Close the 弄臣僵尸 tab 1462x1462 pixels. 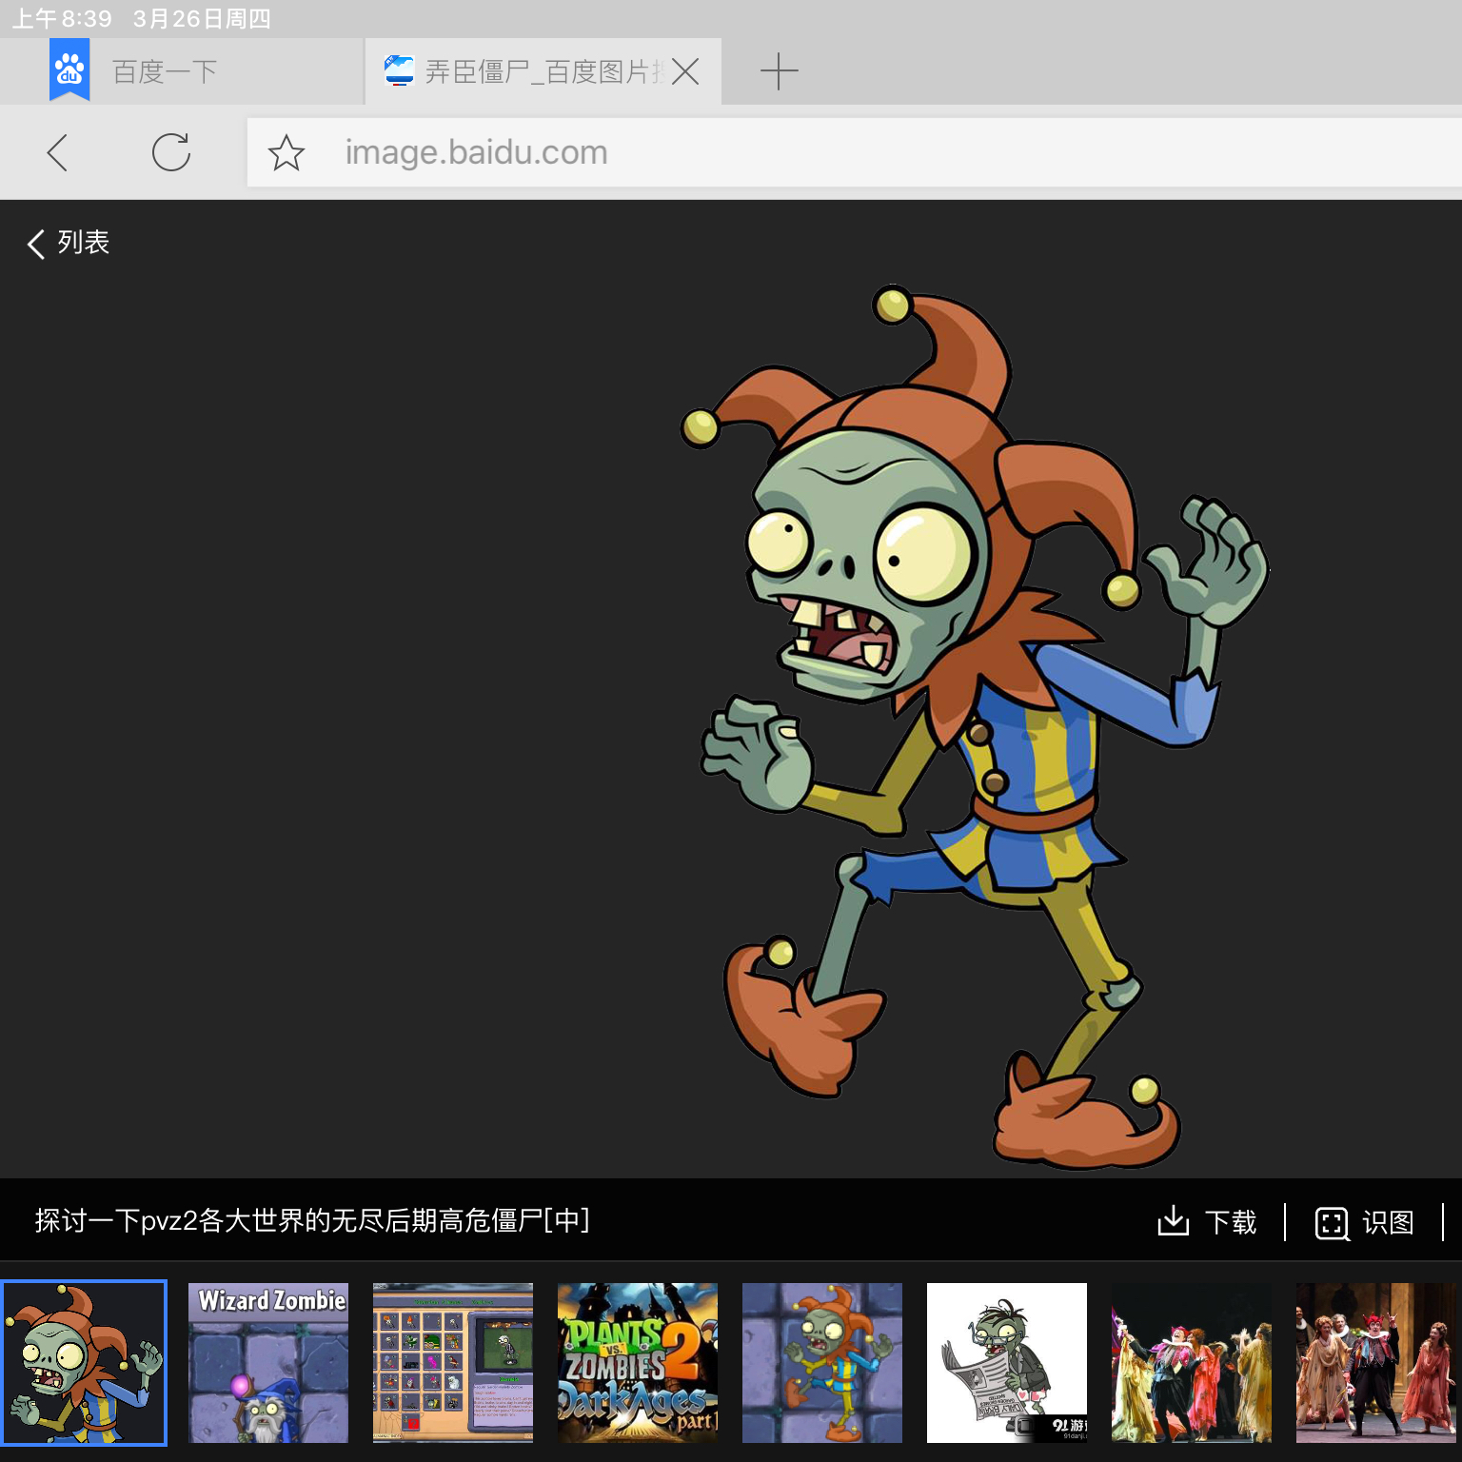(685, 71)
